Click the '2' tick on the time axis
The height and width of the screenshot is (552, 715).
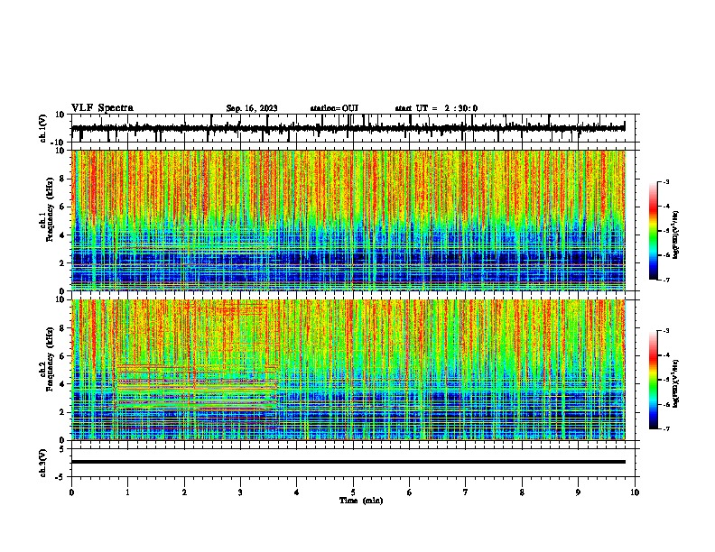[x=184, y=492]
